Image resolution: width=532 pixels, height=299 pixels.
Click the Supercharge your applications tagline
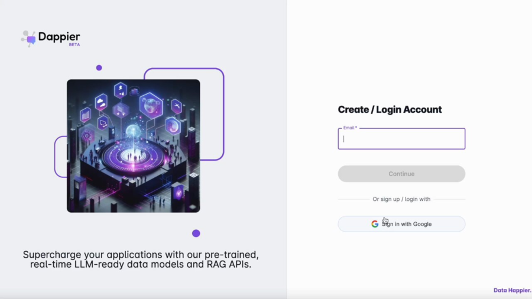141,259
